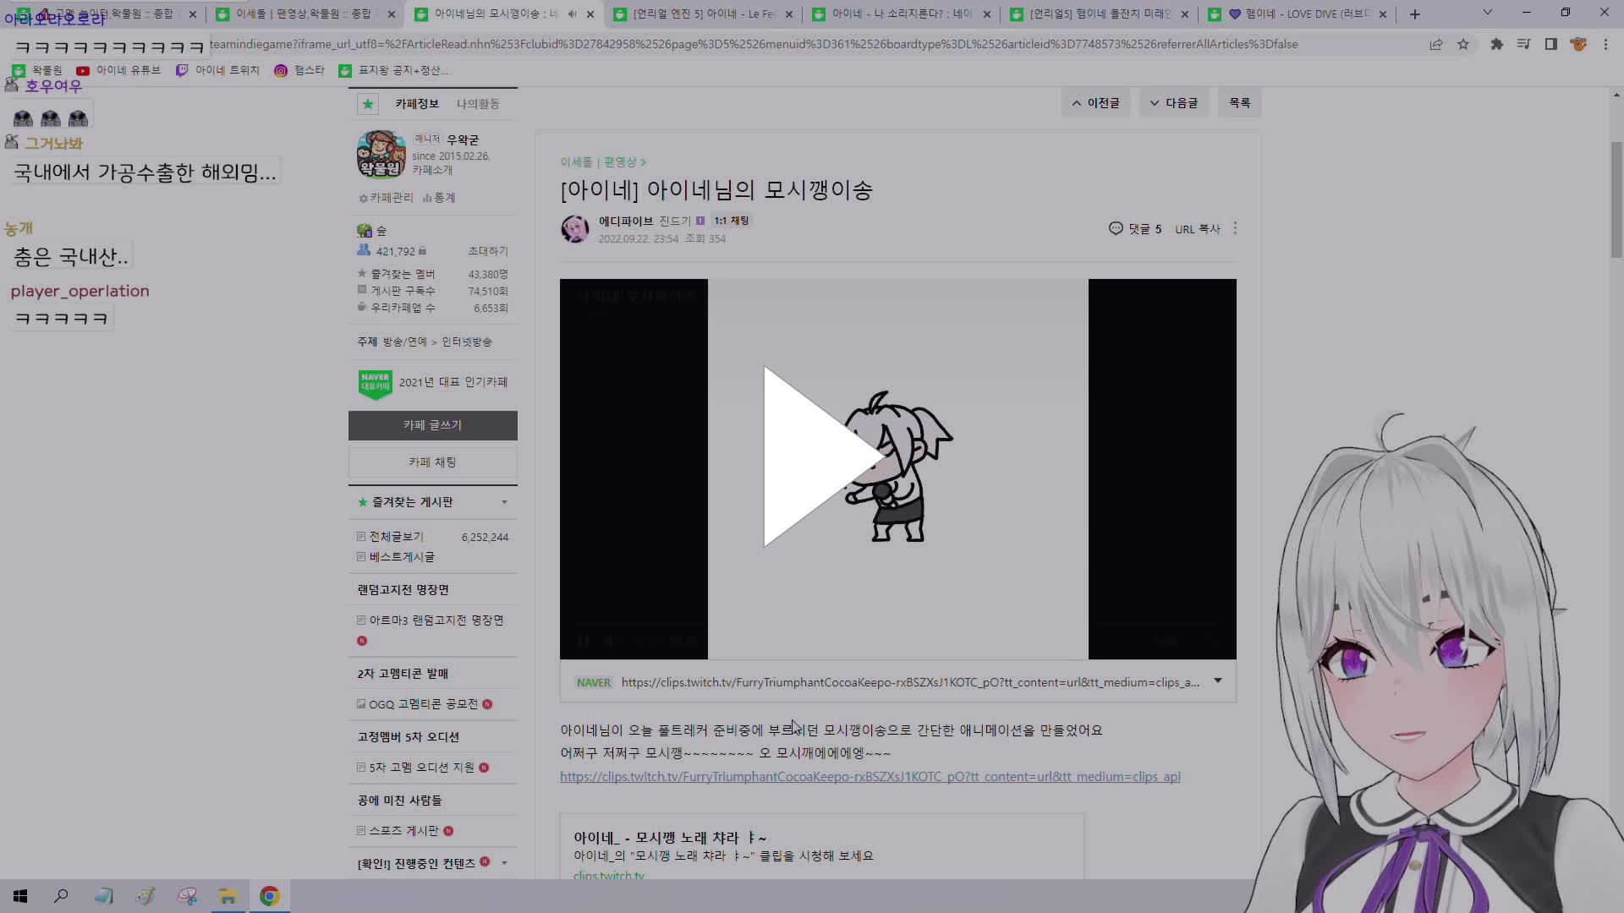Toggle the 즐겨찾는 게시판 favorite star
Image resolution: width=1624 pixels, height=913 pixels.
362,501
